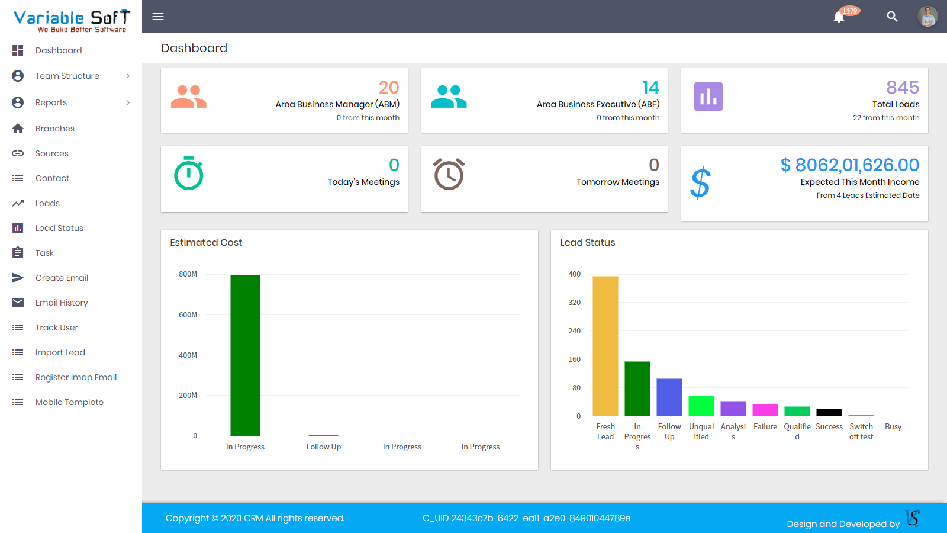This screenshot has height=533, width=947.
Task: Expand the Team Structure submenu arrow
Action: pos(128,76)
